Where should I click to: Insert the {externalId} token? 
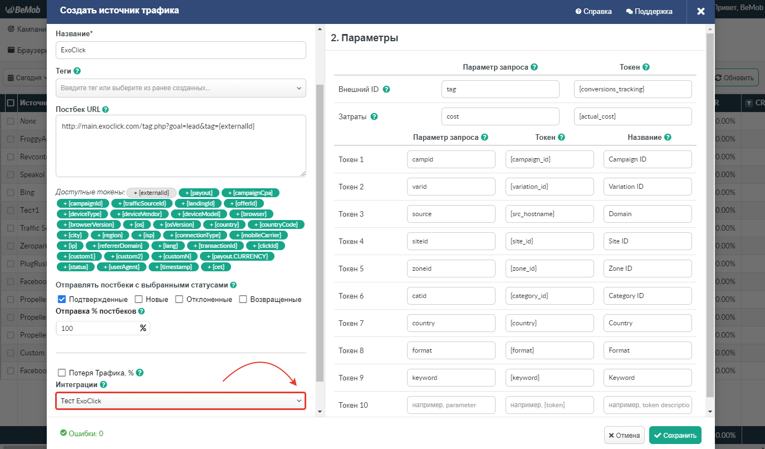tap(151, 193)
